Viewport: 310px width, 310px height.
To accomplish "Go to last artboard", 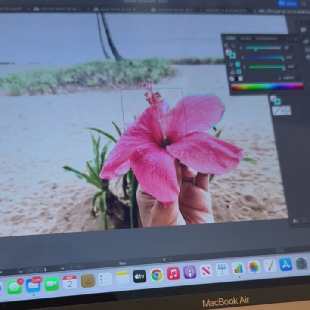I will coord(78,267).
